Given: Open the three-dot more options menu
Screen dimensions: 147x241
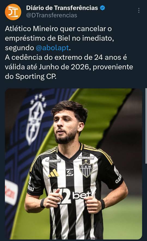Looking at the screenshot, I should [139, 10].
